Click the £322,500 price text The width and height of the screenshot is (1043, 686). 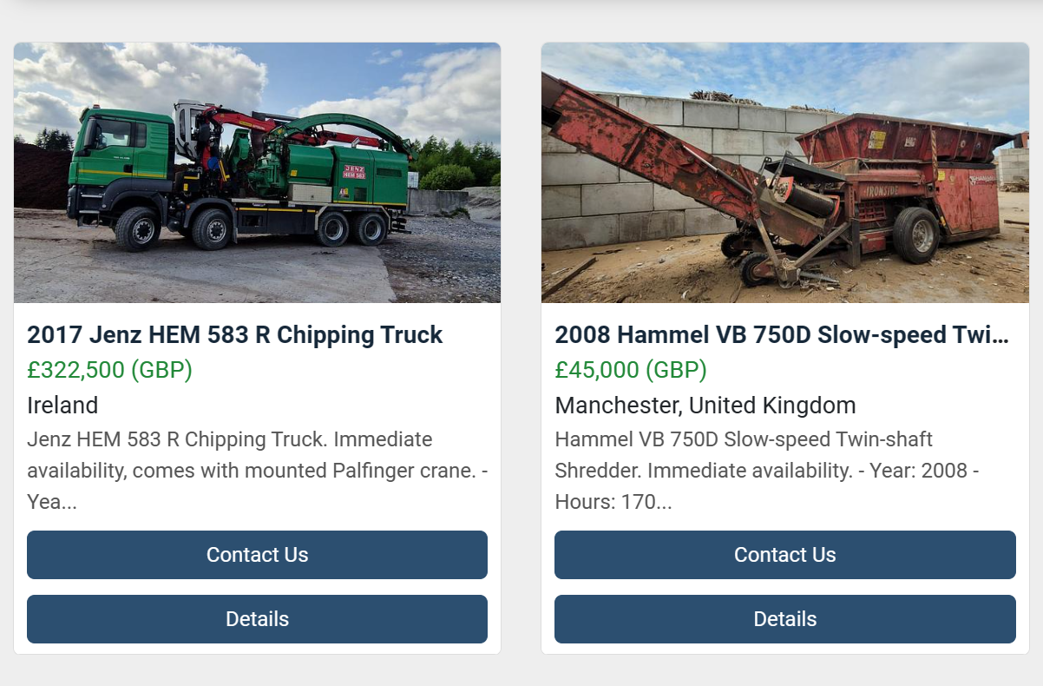pos(108,369)
